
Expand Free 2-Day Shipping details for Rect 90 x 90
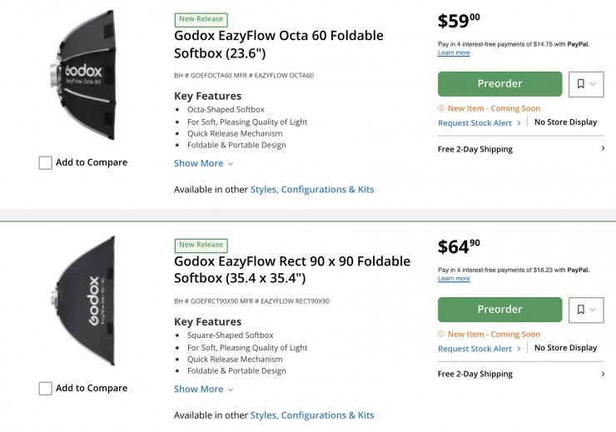[520, 375]
